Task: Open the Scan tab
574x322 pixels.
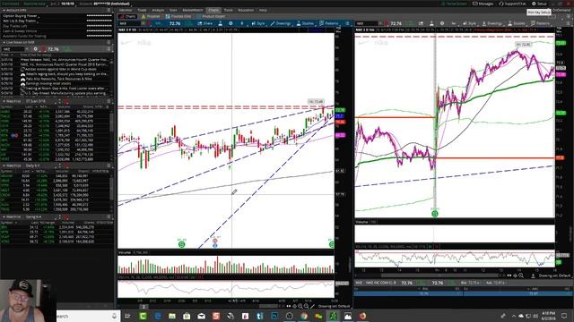Action: (173, 10)
